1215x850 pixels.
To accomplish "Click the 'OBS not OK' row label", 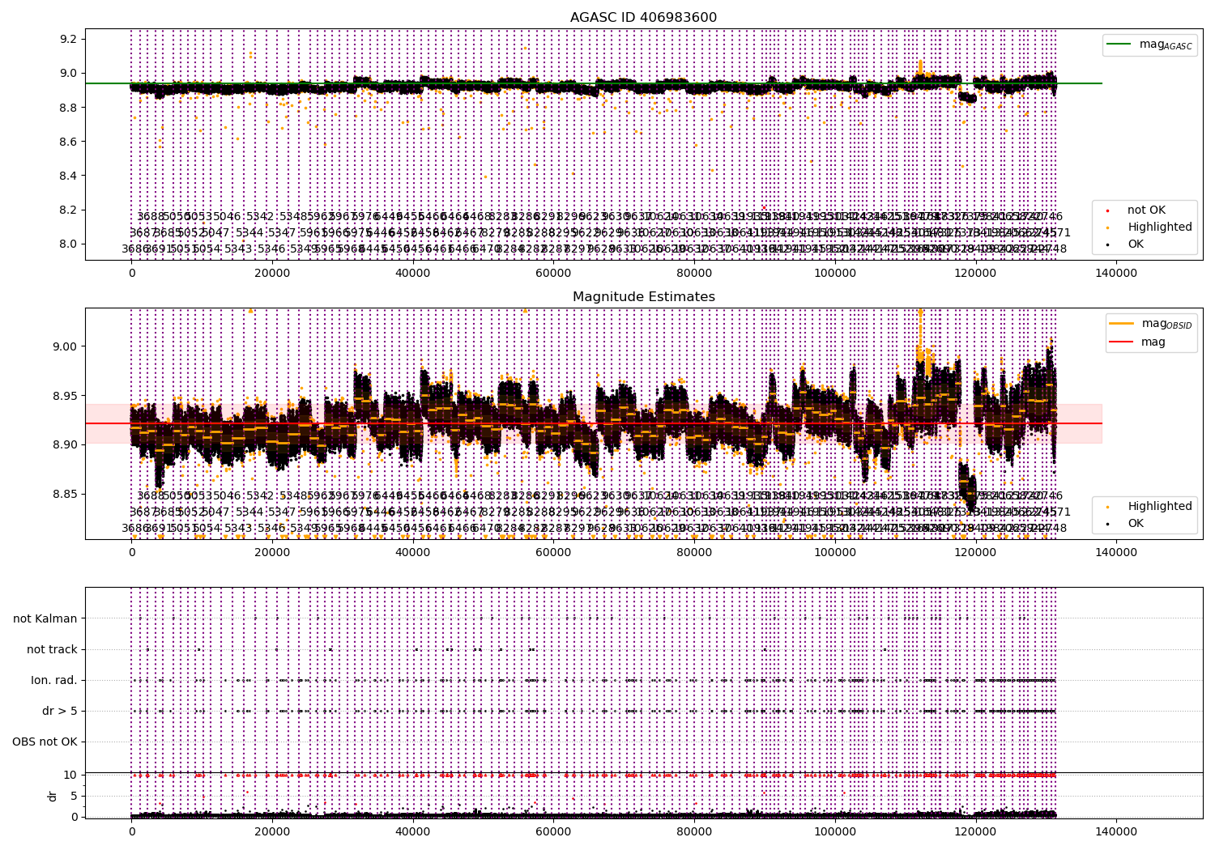I will [45, 742].
